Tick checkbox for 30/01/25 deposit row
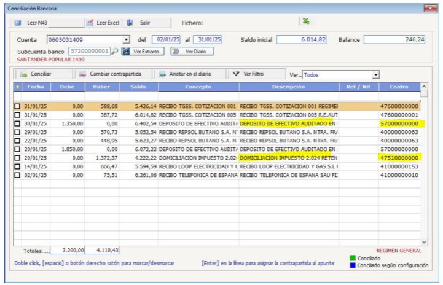This screenshot has height=285, width=443. pos(18,123)
